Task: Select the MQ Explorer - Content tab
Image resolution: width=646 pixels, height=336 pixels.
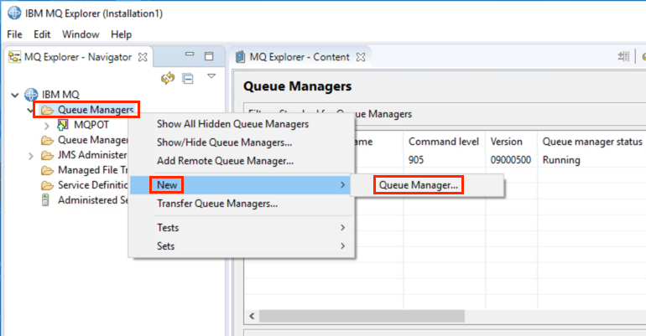Action: (x=300, y=57)
